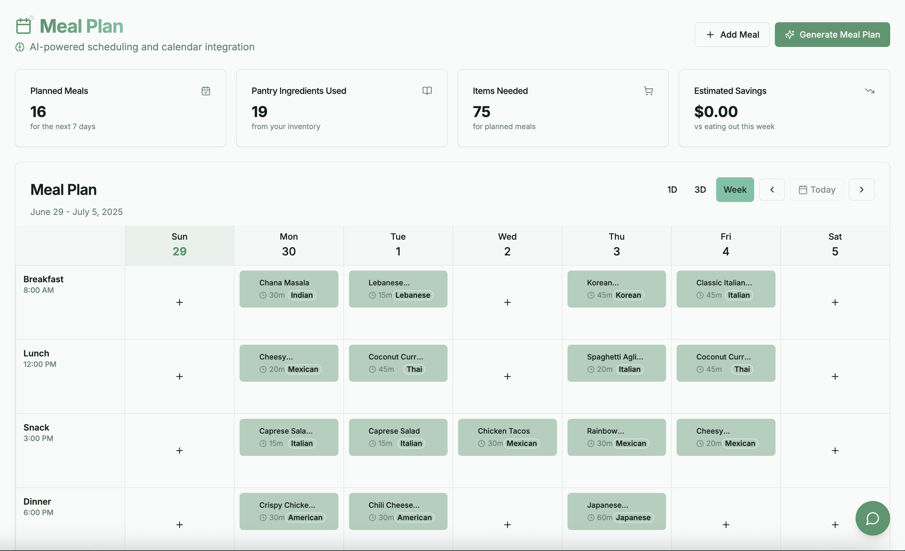
Task: Add a Wednesday lunch with plus icon
Action: tap(507, 376)
